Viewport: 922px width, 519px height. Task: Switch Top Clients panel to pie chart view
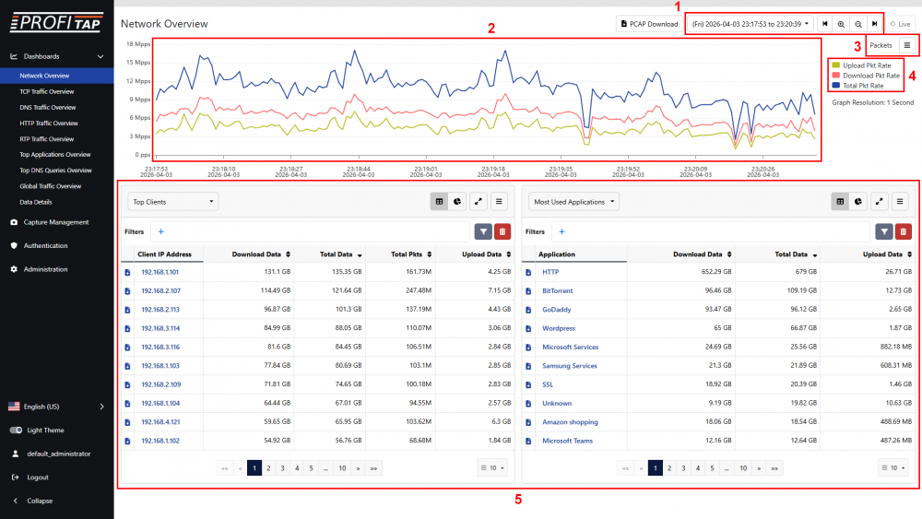click(457, 201)
